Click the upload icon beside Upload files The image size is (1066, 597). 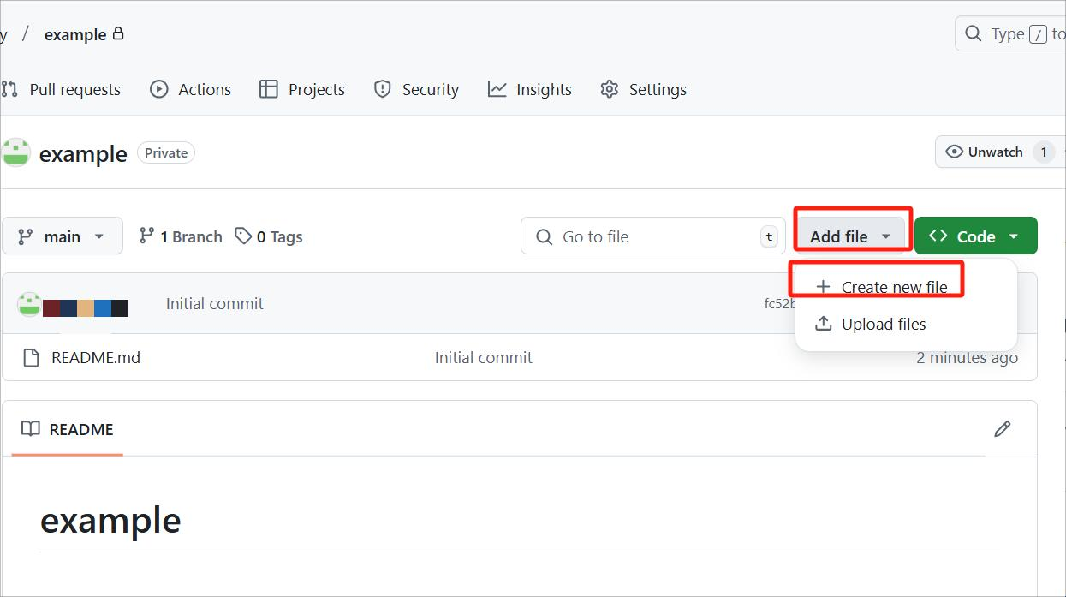pyautogui.click(x=823, y=324)
